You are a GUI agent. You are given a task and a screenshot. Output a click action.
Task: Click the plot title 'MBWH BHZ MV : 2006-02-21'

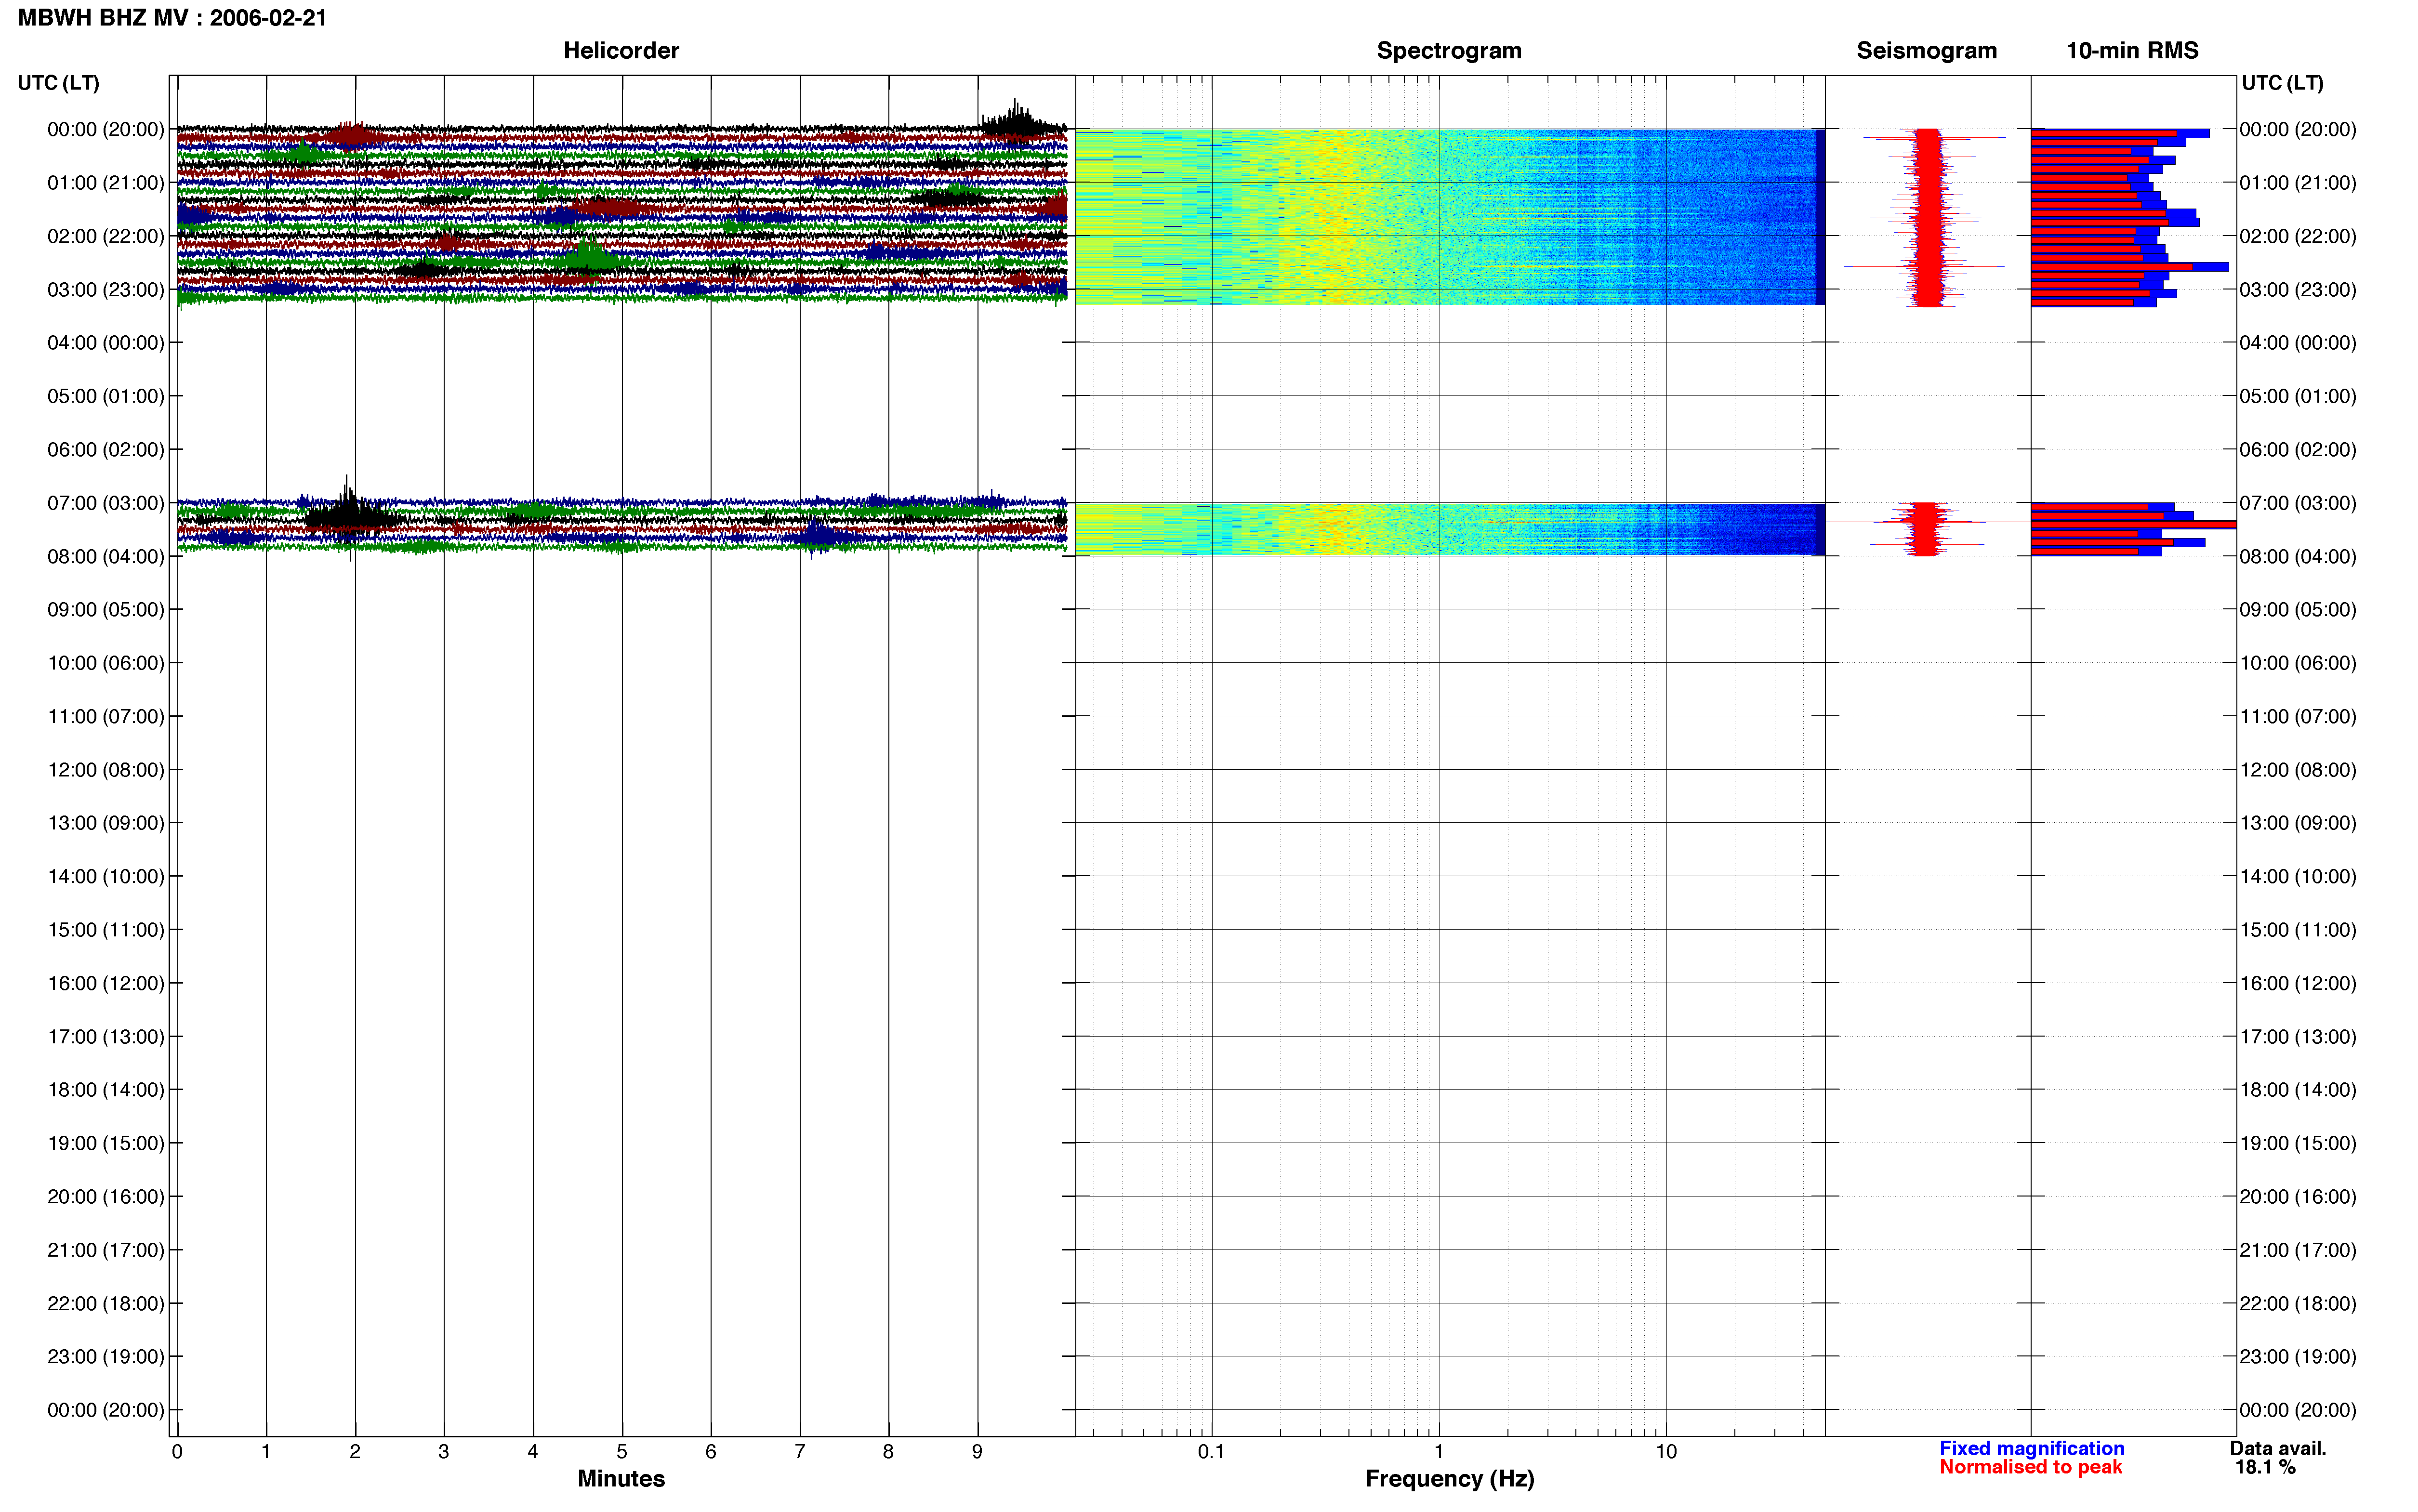[x=172, y=18]
